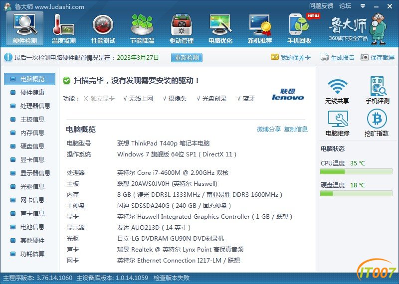The width and height of the screenshot is (399, 284).
Task: Click the 手机评测 phone review icon
Action: [378, 86]
